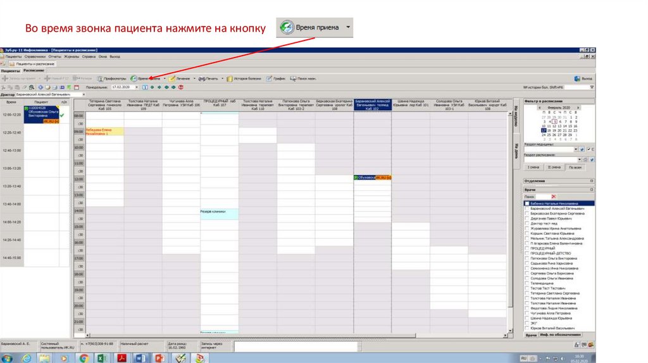Switch to the Расписание tab
648x363 pixels.
[x=34, y=71]
